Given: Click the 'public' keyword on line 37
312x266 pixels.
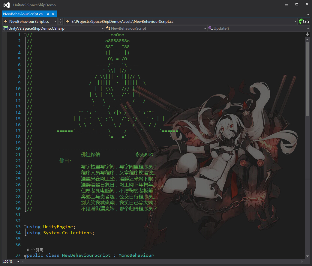Looking at the screenshot, I should coord(35,255).
